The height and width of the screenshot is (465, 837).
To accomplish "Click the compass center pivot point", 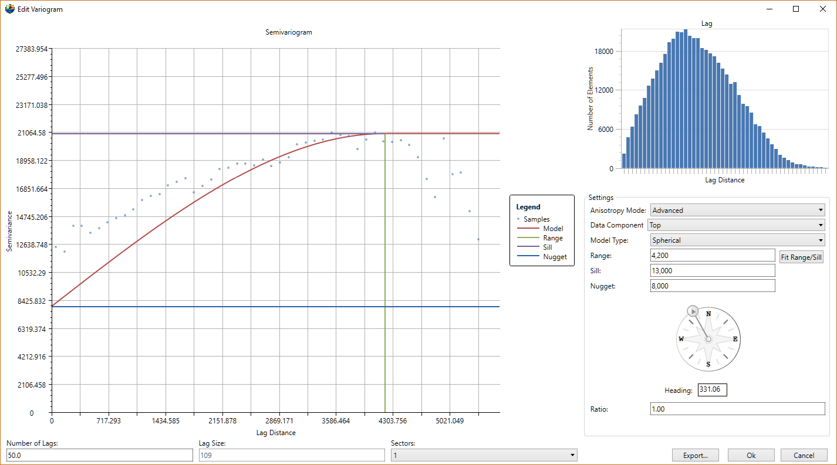I will click(708, 339).
